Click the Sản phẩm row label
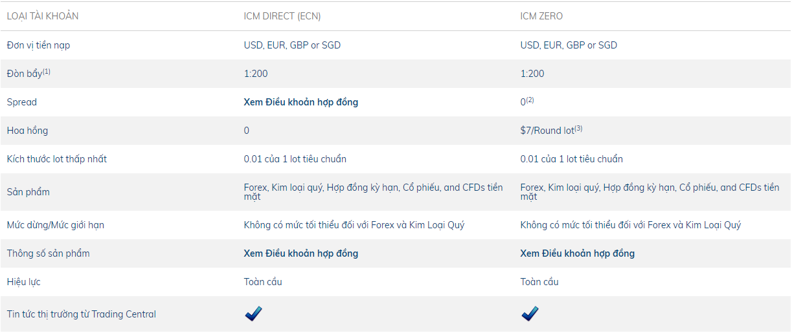 click(x=28, y=192)
